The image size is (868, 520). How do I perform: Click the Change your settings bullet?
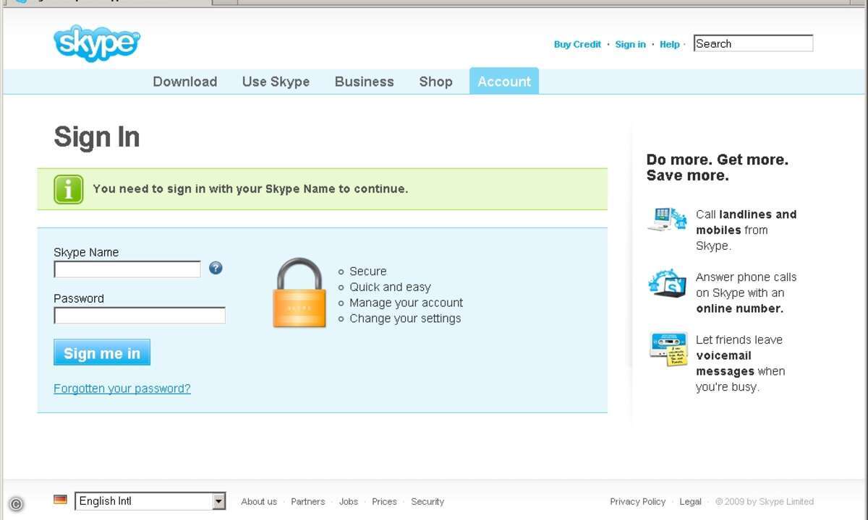405,318
